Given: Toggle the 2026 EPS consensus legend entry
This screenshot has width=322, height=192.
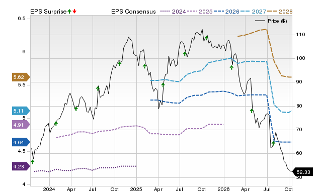Looking at the screenshot, I should click(x=226, y=12).
